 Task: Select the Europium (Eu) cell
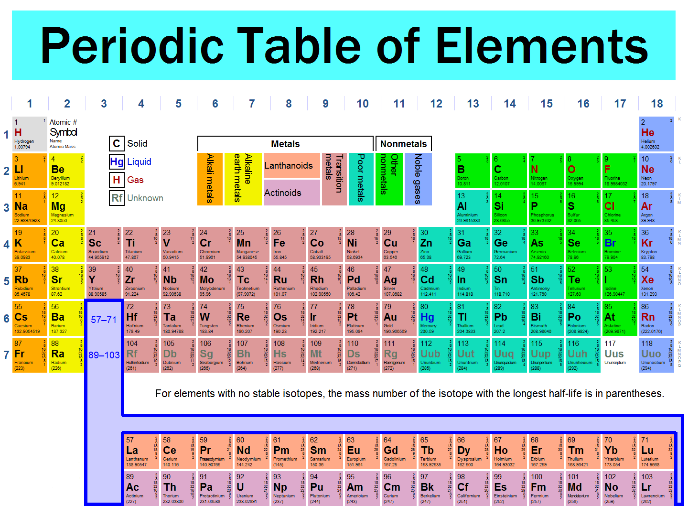pyautogui.click(x=362, y=451)
